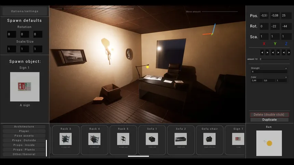Click first spawn Scale/Size field

click(x=11, y=49)
